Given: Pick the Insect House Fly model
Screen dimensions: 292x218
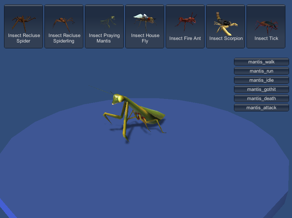Looking at the screenshot, I should [x=145, y=26].
